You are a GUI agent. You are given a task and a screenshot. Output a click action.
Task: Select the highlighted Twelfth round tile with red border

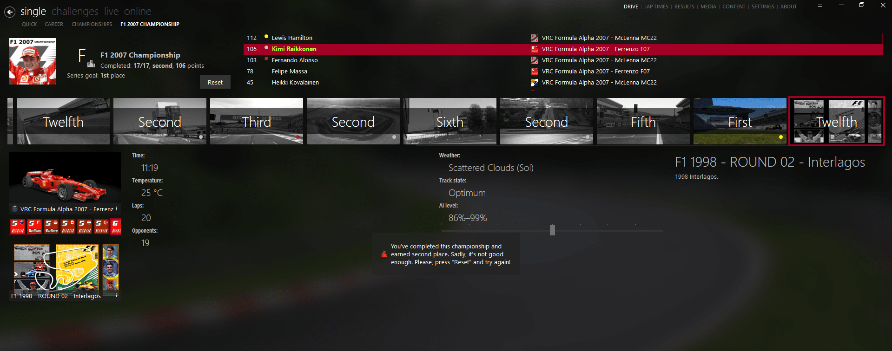coord(837,121)
